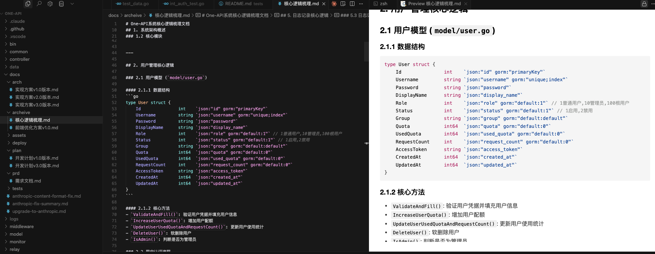Click the split editor right icon

pyautogui.click(x=352, y=4)
